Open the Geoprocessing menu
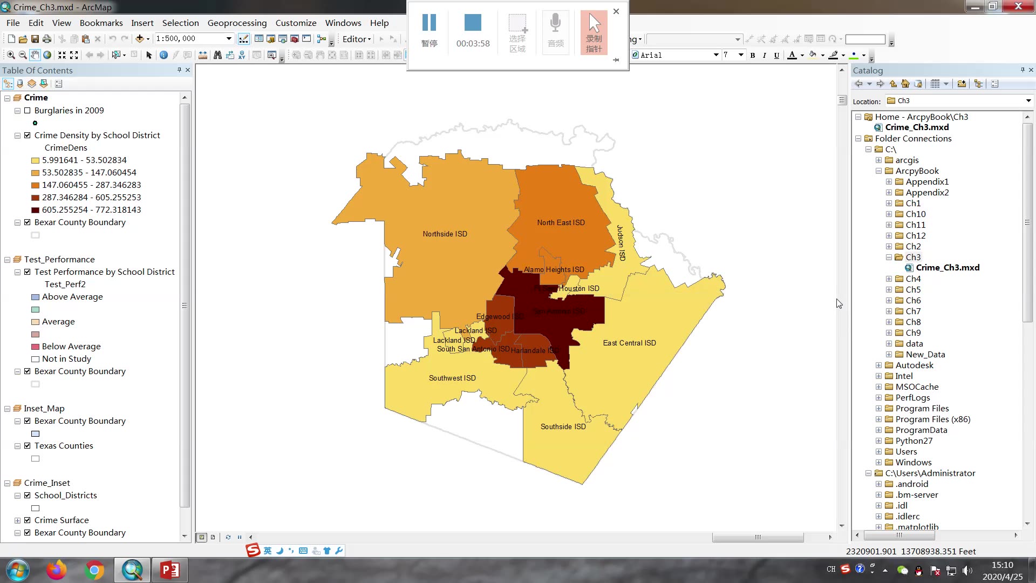Screen dimensions: 1036x583 (x=237, y=23)
